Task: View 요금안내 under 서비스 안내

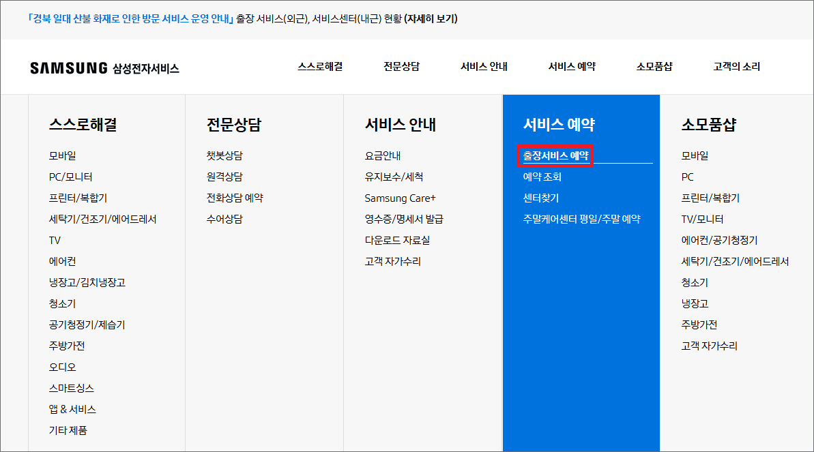Action: click(x=383, y=155)
